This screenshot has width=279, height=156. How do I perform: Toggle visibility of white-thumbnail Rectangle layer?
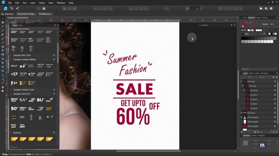pyautogui.click(x=275, y=122)
